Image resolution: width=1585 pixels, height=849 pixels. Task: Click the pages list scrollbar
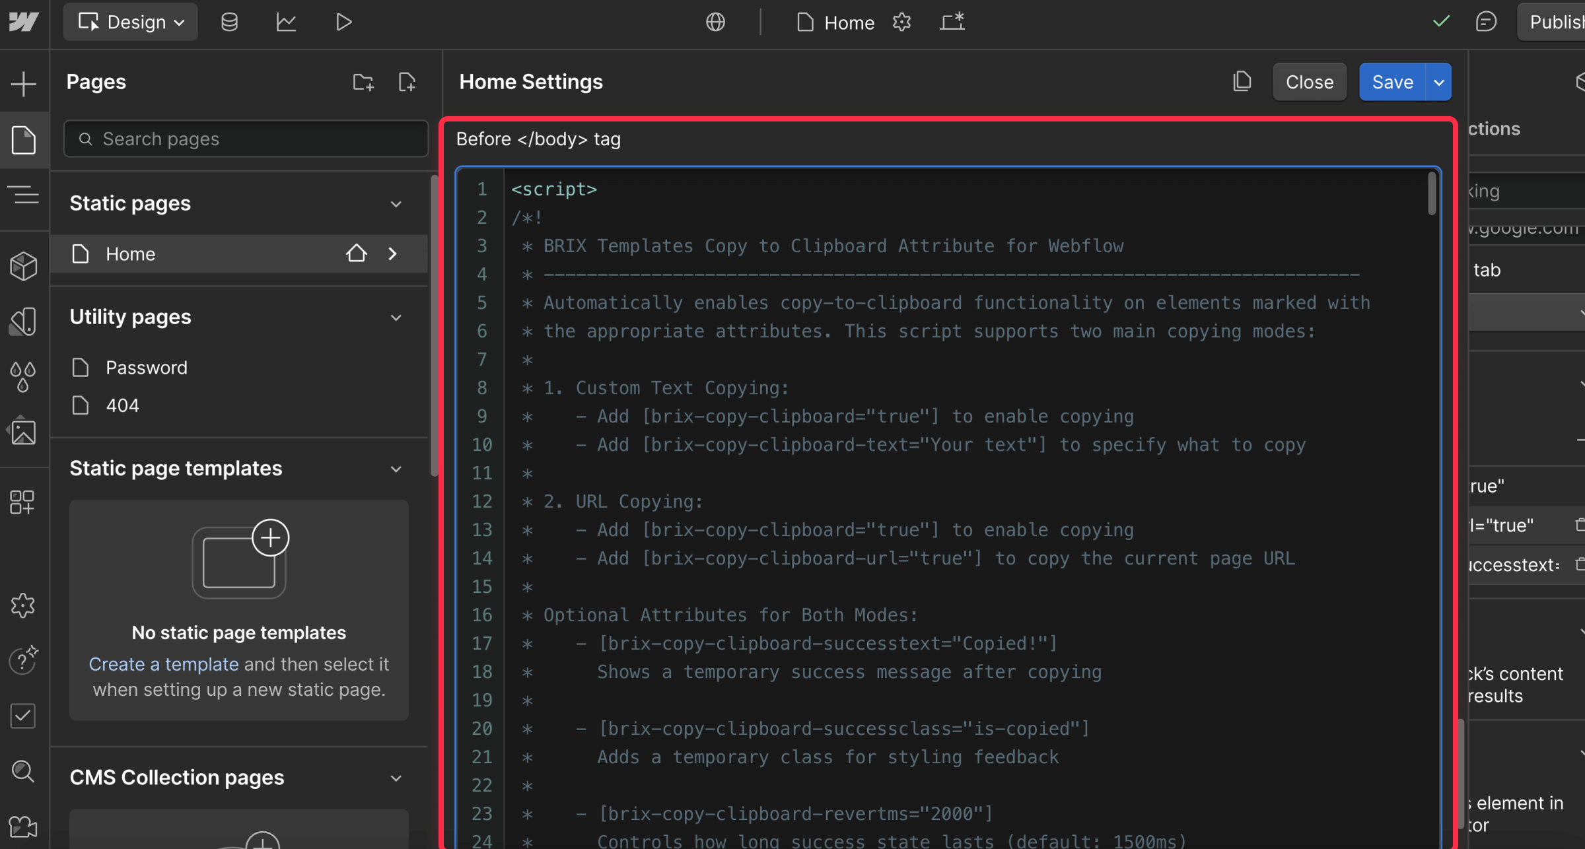(x=434, y=325)
